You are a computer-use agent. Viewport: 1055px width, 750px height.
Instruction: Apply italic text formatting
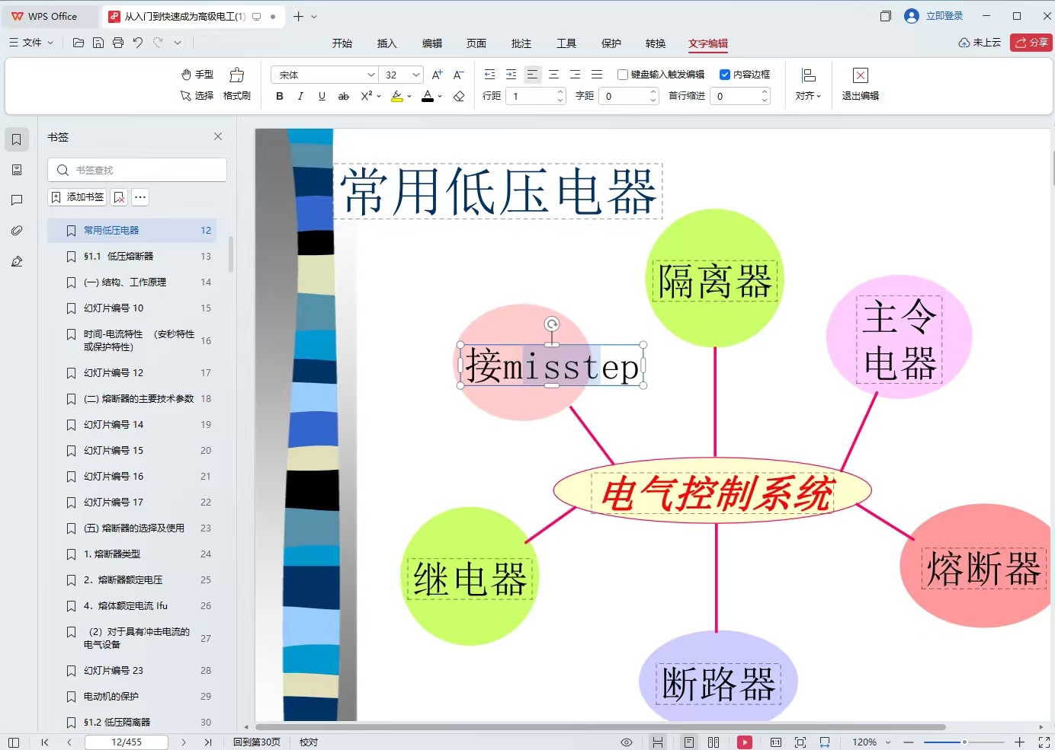[x=300, y=96]
